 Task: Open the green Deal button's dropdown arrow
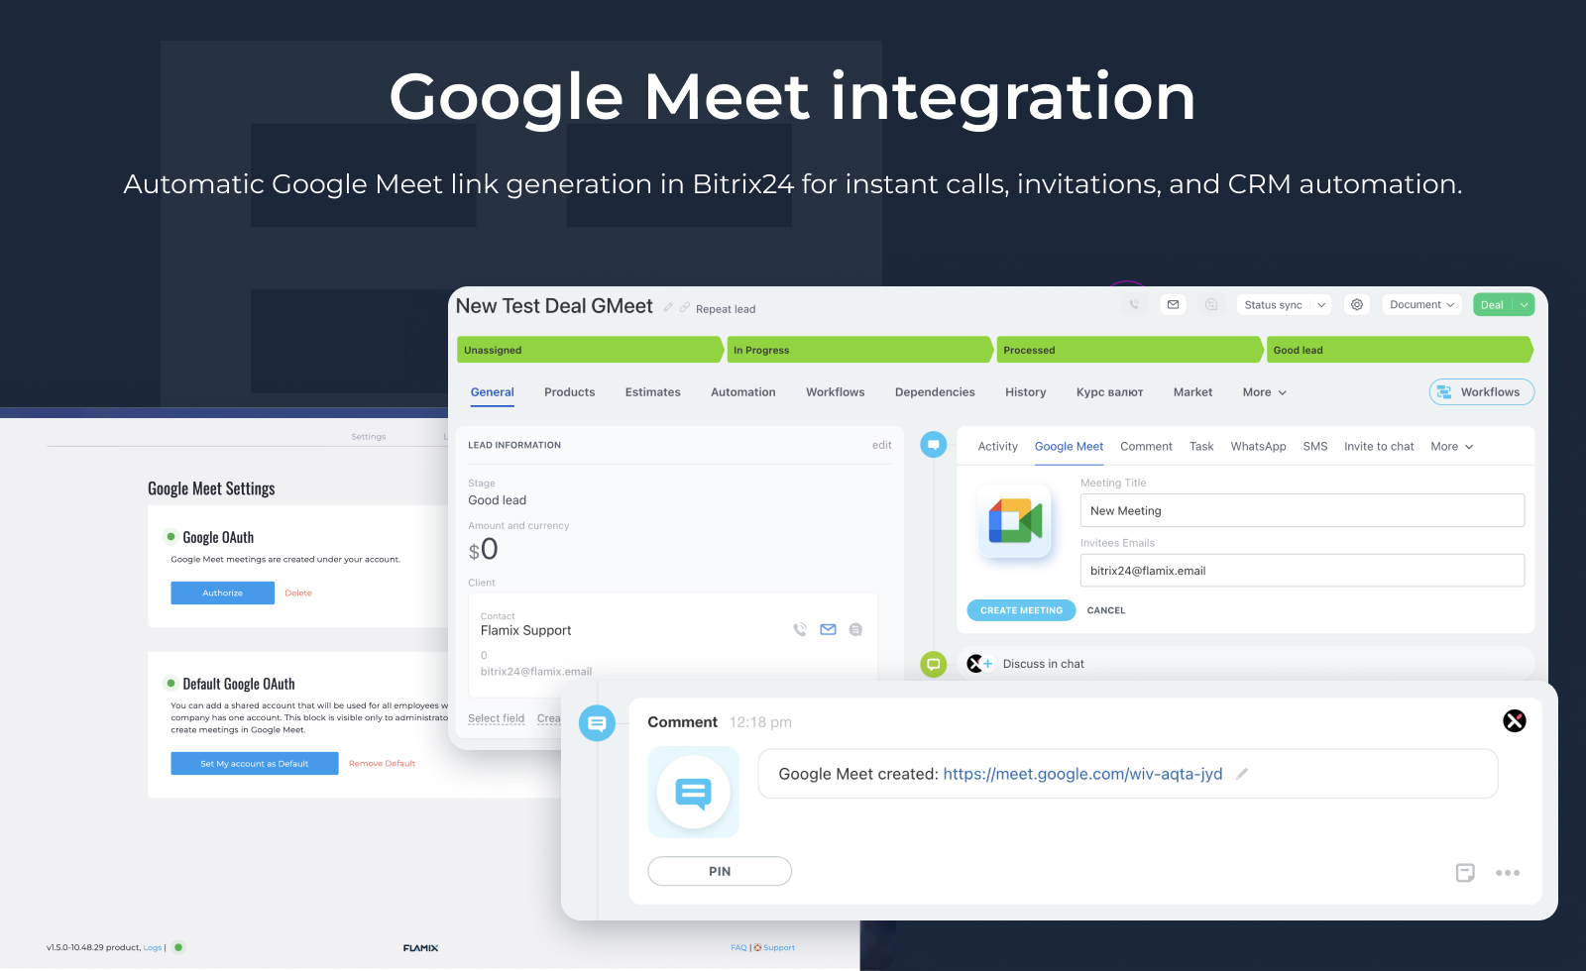1525,305
